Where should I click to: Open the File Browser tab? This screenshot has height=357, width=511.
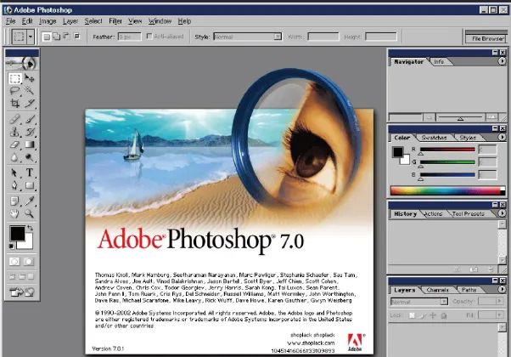[487, 38]
